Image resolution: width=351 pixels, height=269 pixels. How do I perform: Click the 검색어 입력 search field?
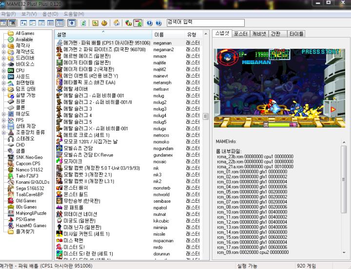[206, 22]
